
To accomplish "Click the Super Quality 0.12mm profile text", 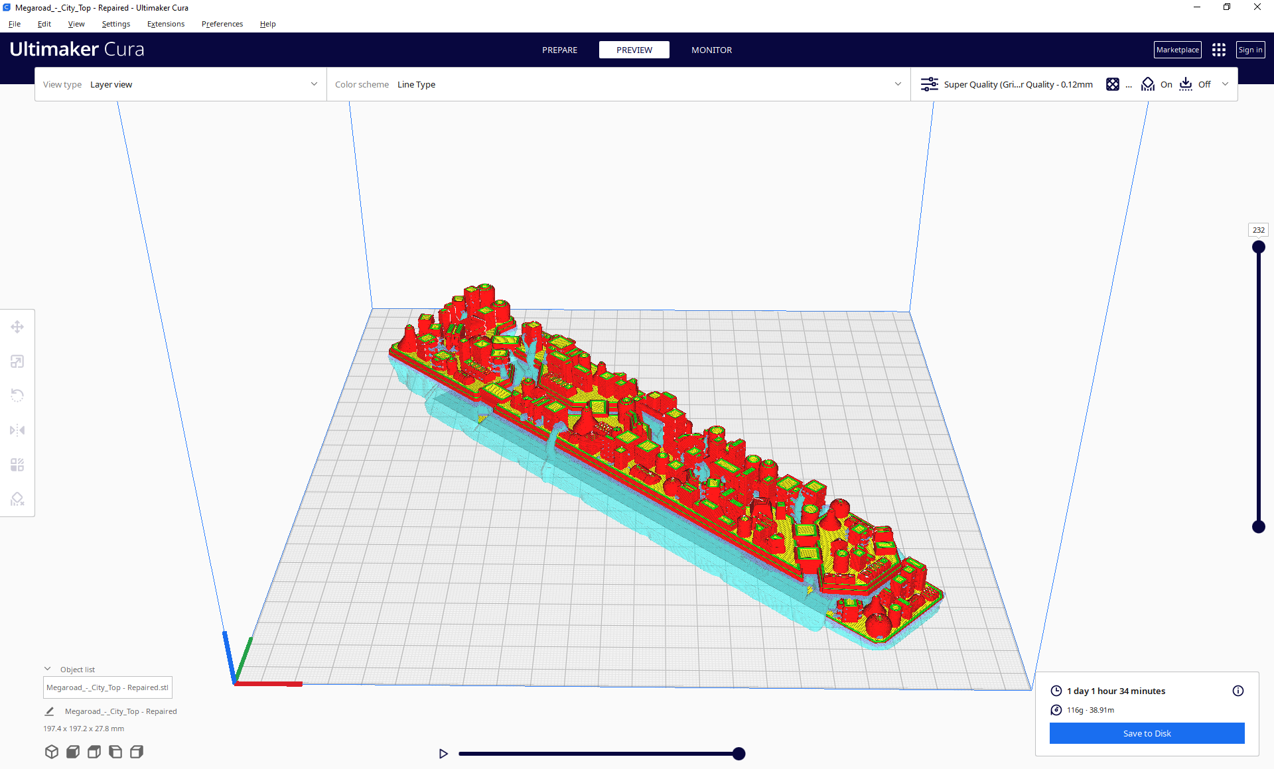I will (x=1018, y=84).
